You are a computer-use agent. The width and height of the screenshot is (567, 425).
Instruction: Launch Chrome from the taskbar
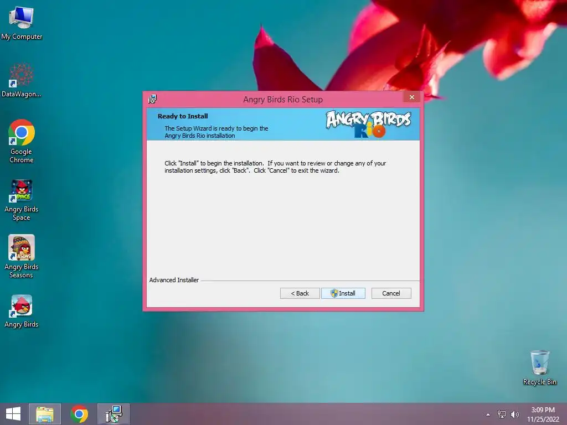coord(79,414)
